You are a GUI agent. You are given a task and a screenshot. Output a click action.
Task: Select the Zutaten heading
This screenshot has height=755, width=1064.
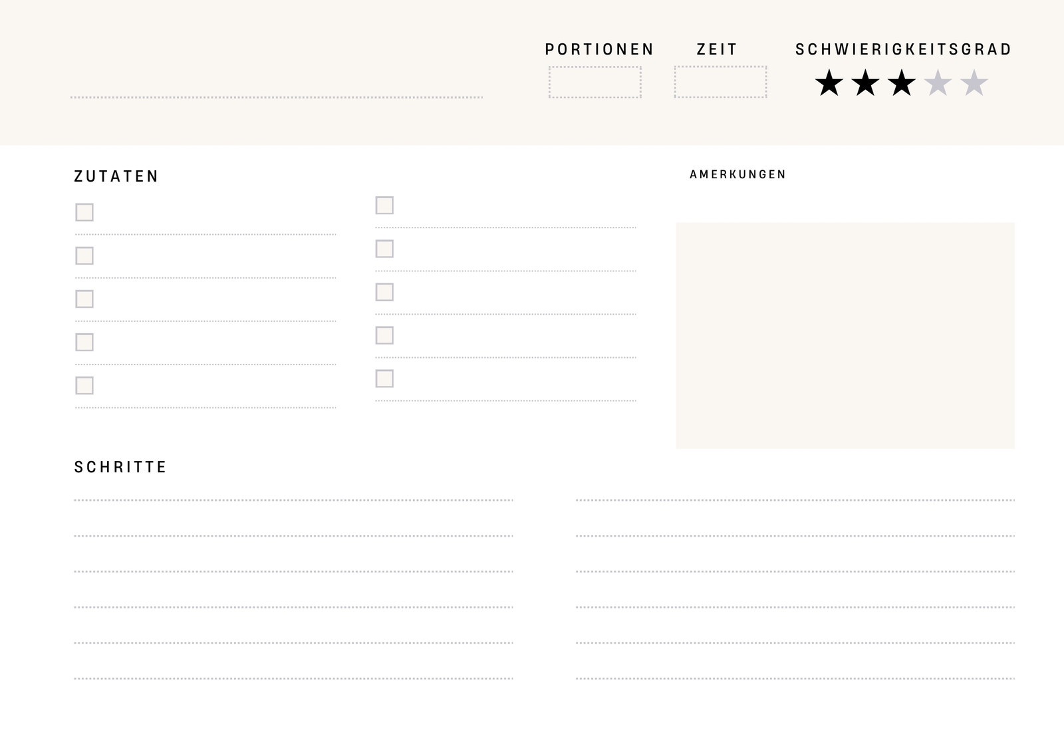(116, 176)
